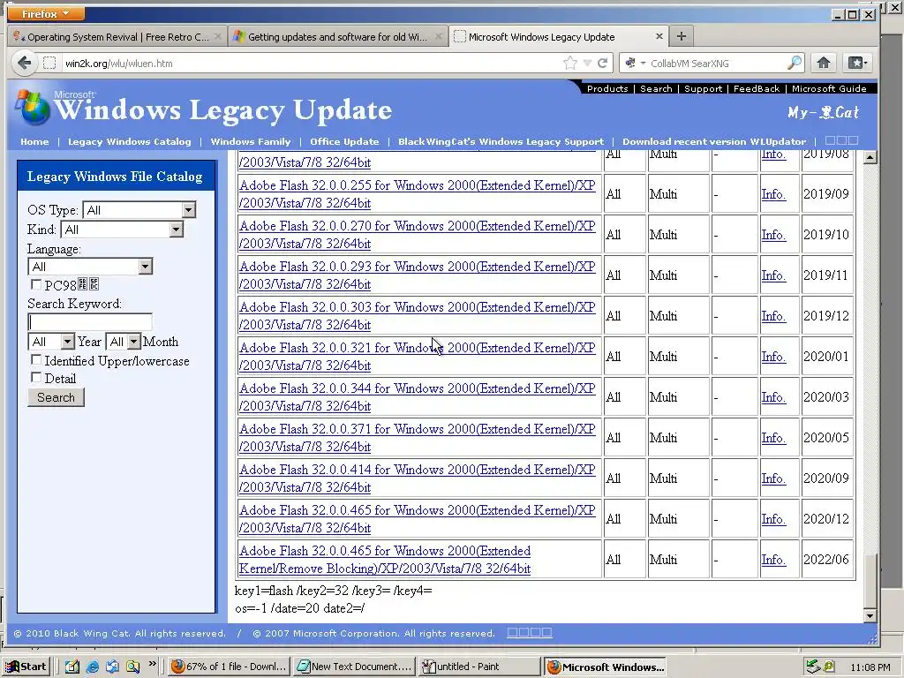Image resolution: width=904 pixels, height=678 pixels.
Task: Click the search magnifier icon
Action: pyautogui.click(x=795, y=63)
